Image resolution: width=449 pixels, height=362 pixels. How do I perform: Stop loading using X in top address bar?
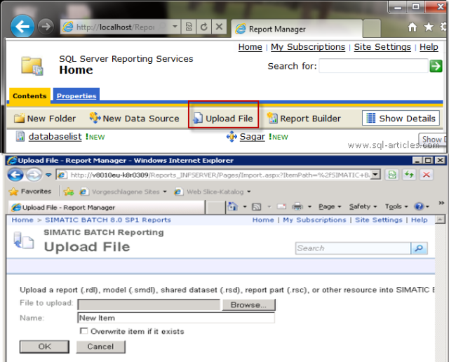219,27
